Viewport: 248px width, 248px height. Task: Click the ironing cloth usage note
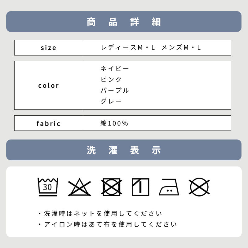pyautogui.click(x=108, y=224)
